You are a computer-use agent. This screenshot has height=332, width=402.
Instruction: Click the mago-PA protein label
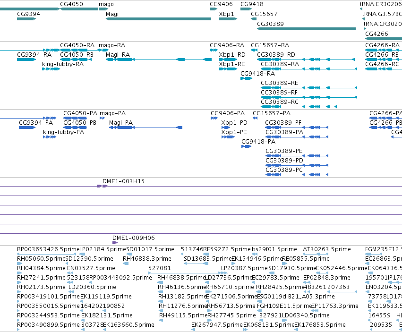click(x=113, y=113)
